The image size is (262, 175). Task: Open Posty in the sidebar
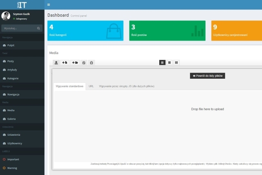point(22,61)
